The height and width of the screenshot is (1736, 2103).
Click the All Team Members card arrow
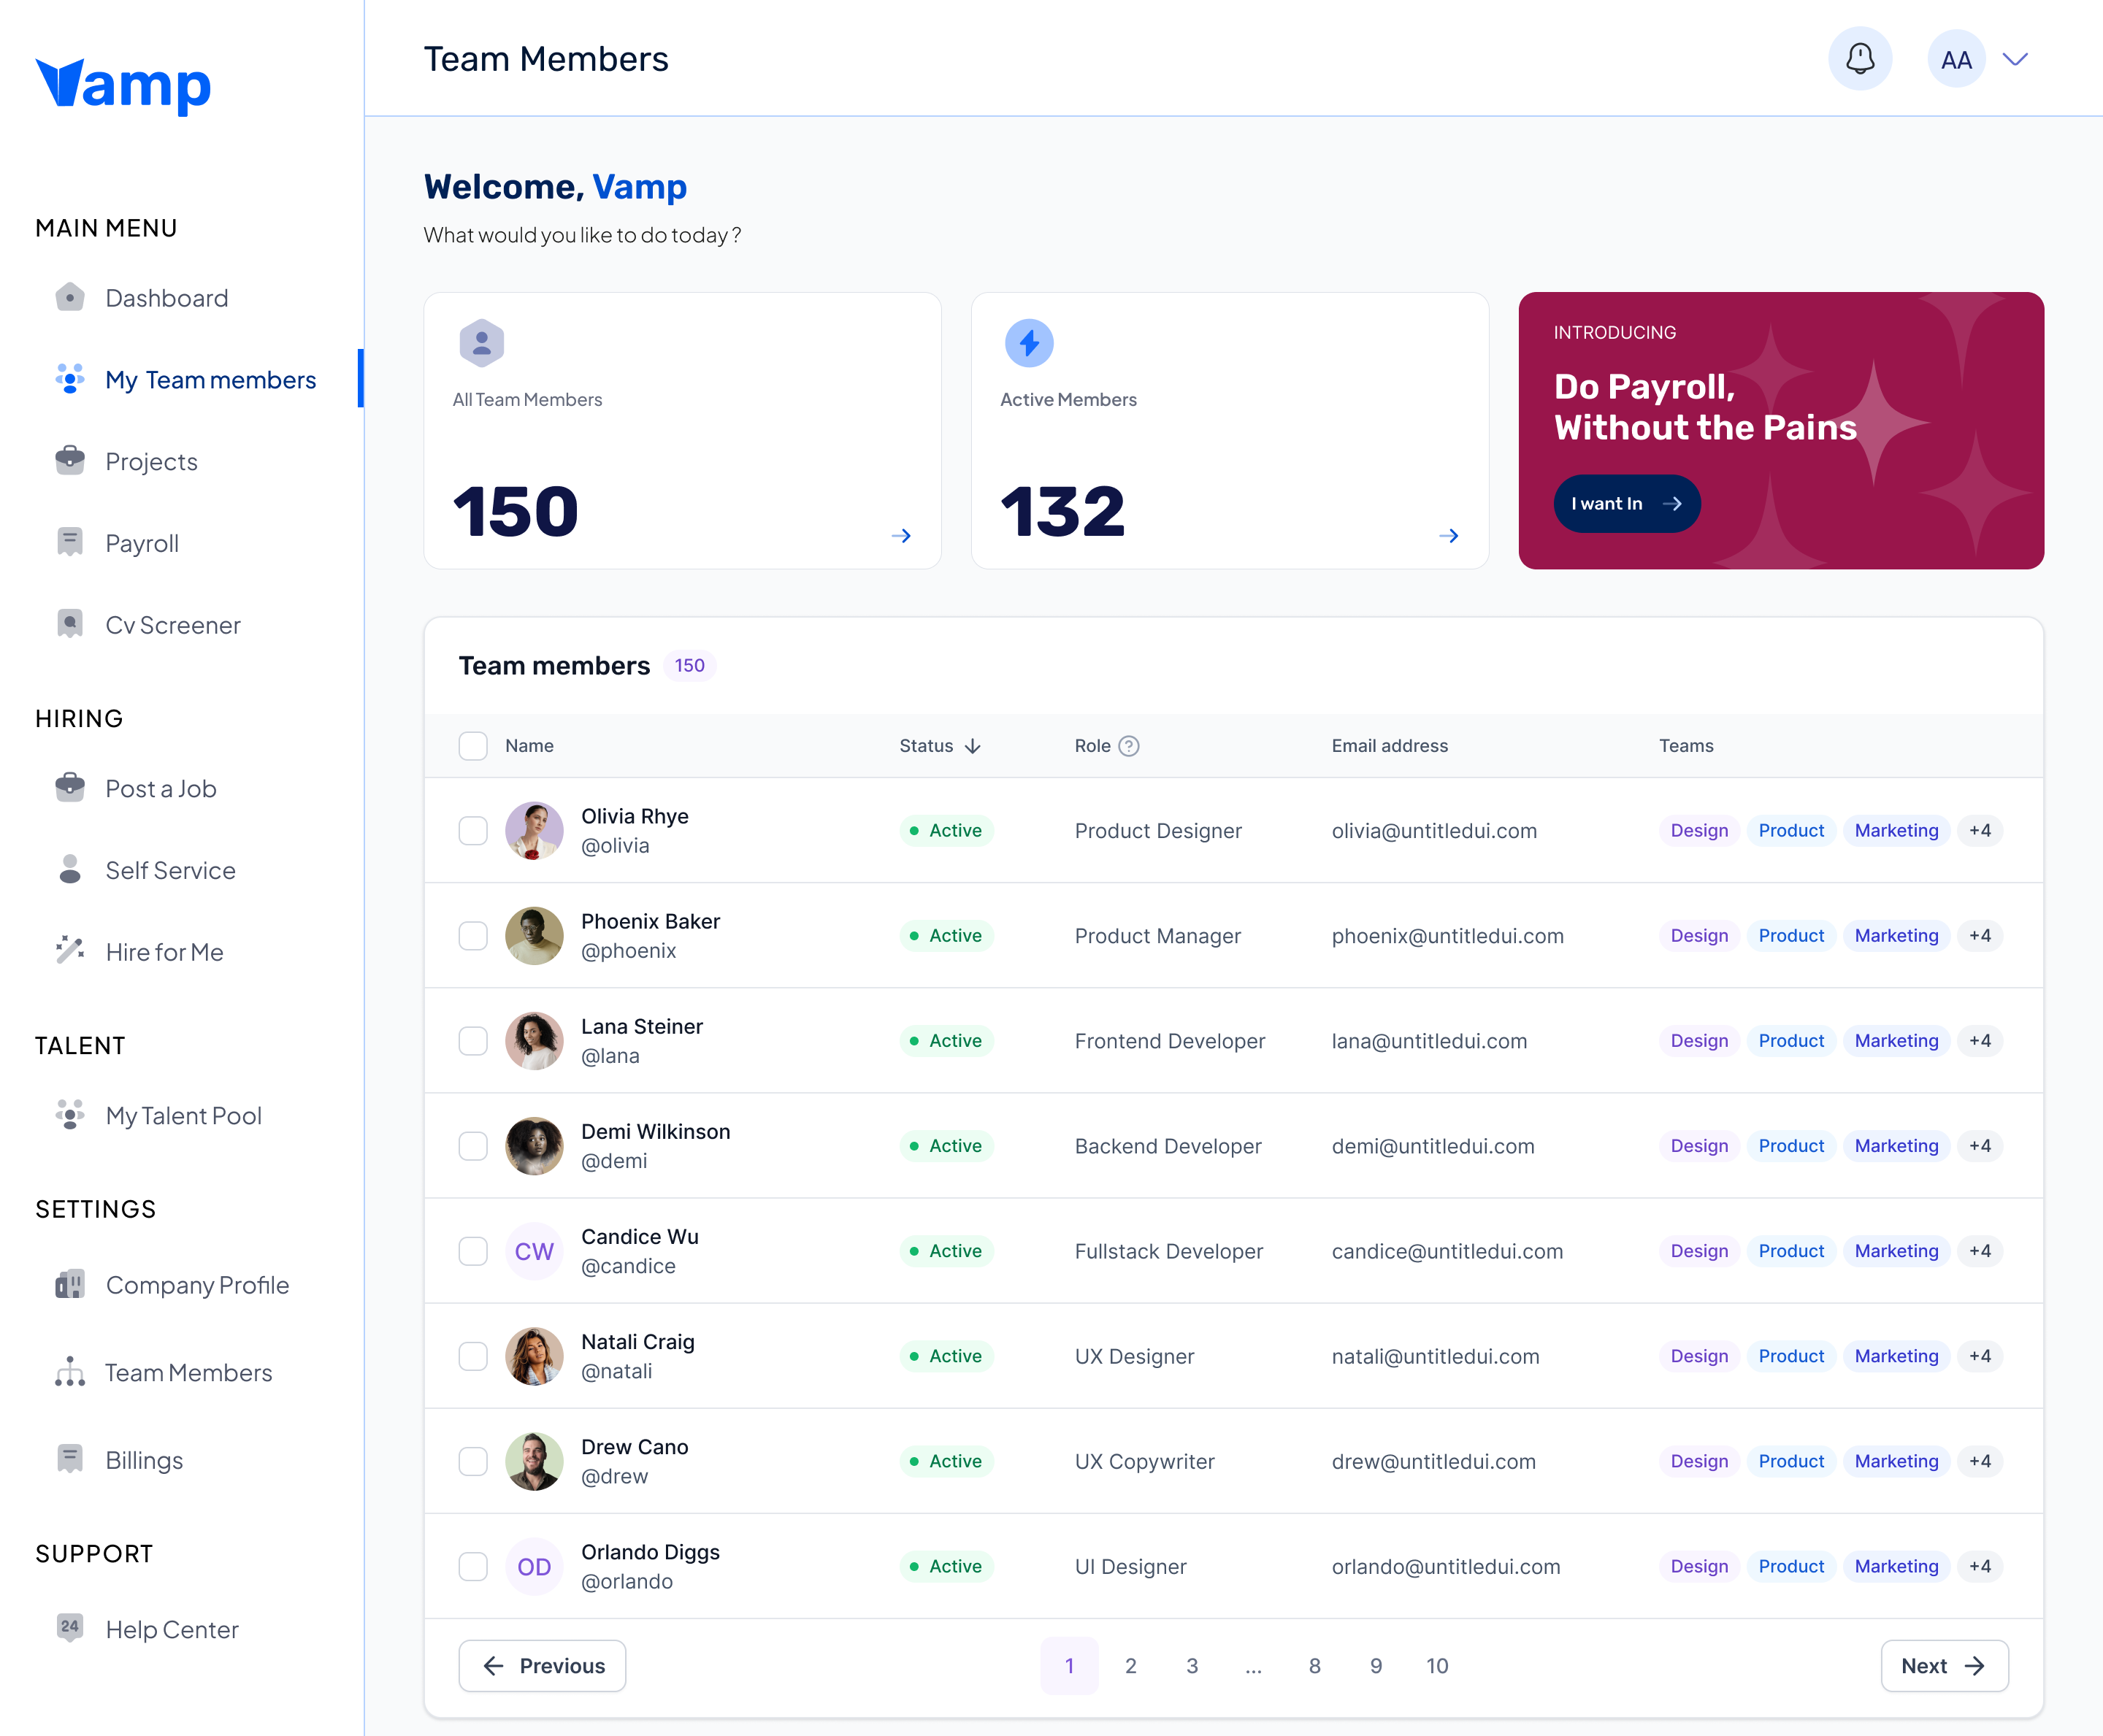point(901,536)
